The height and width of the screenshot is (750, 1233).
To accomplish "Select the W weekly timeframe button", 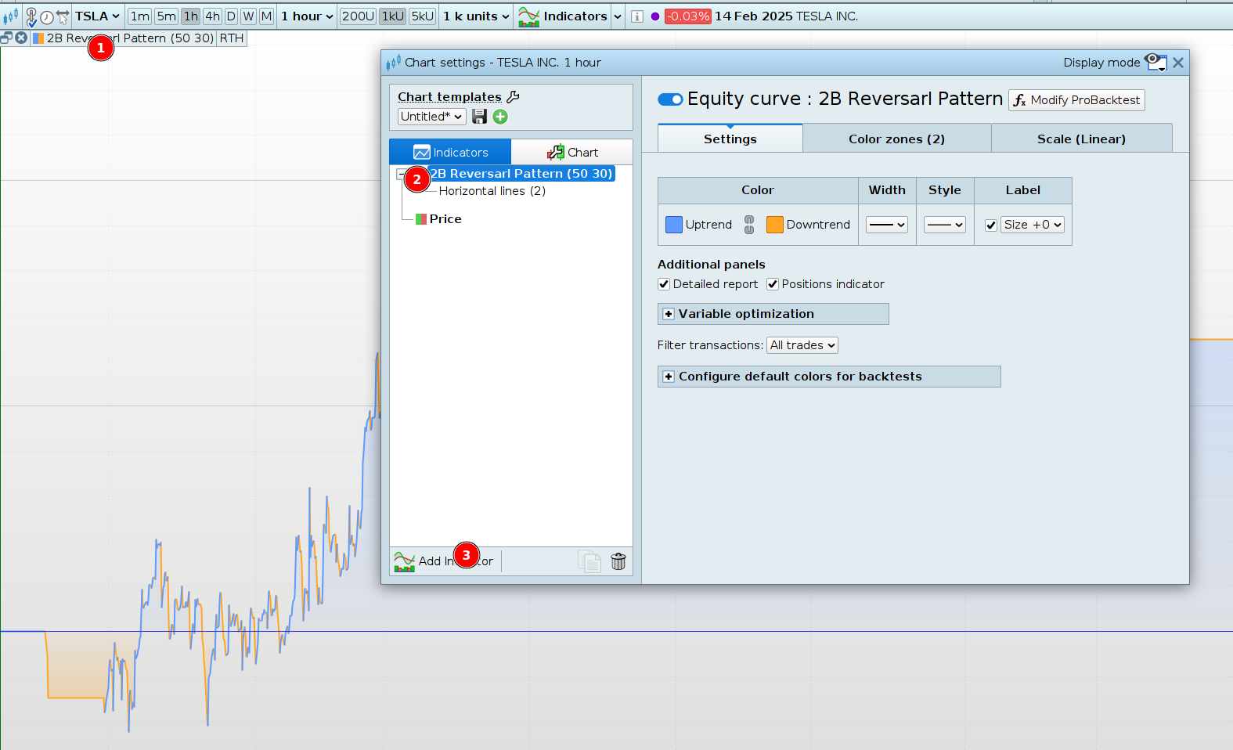I will point(248,16).
